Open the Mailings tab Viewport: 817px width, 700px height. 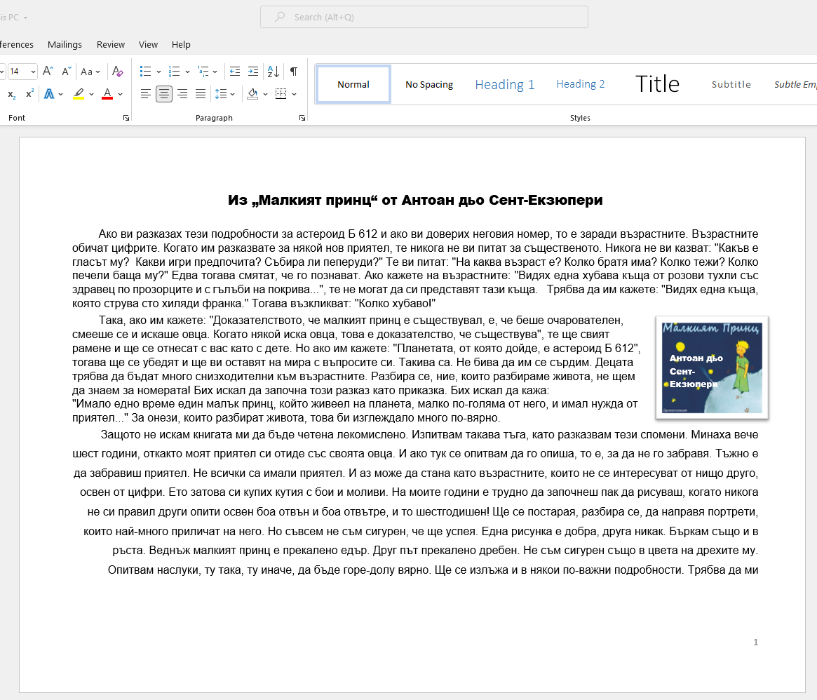pyautogui.click(x=65, y=45)
